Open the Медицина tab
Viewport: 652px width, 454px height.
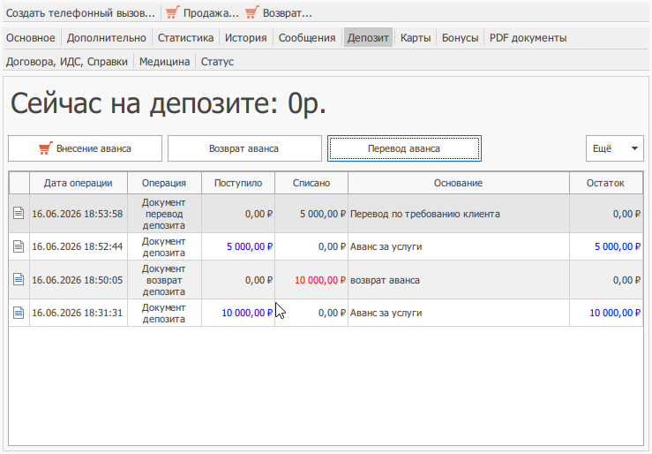click(164, 62)
